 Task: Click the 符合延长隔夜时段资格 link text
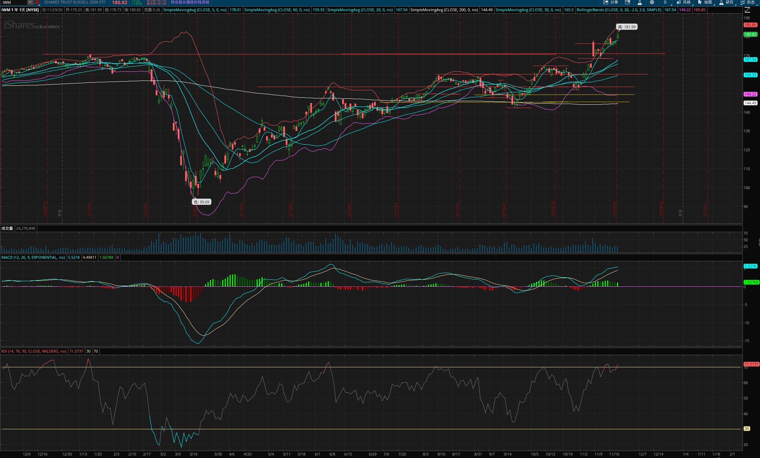tap(190, 2)
